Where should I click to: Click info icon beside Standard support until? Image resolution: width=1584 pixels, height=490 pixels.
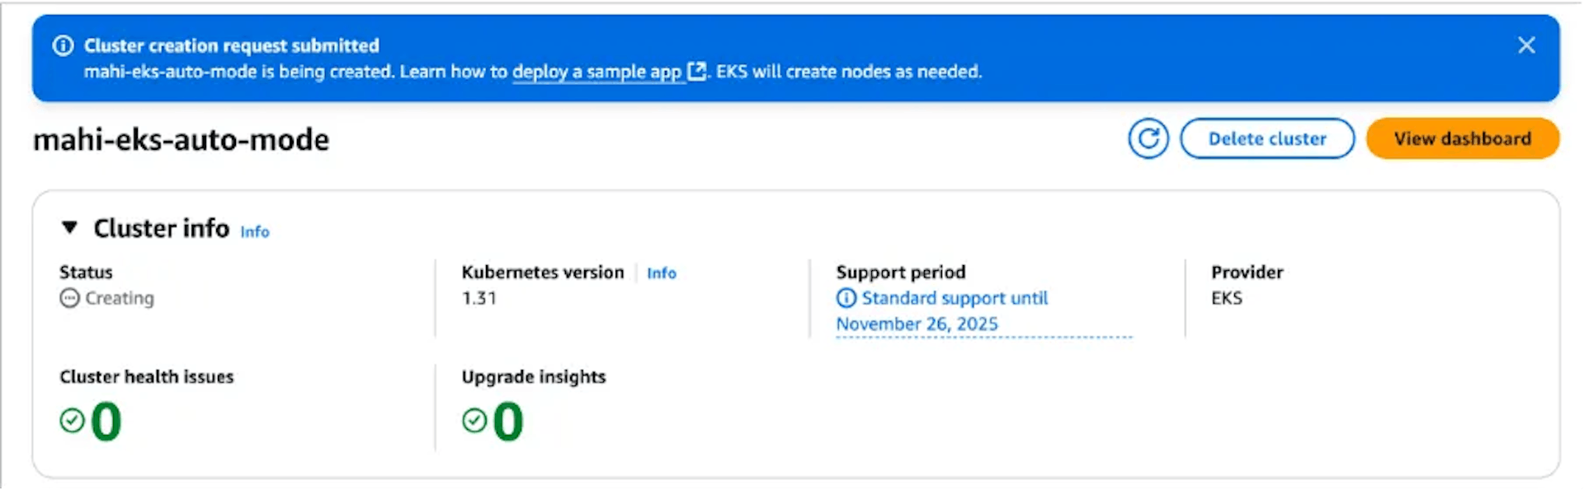(846, 298)
